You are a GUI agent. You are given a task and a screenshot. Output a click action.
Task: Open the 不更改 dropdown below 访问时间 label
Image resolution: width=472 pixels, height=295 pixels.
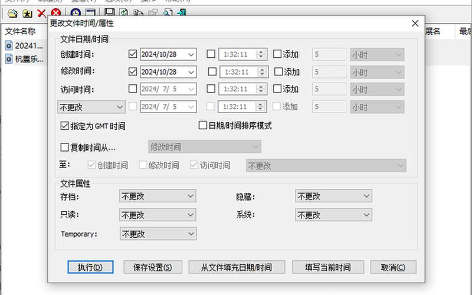tap(91, 107)
